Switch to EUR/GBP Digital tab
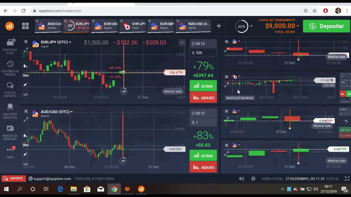 coord(161,26)
